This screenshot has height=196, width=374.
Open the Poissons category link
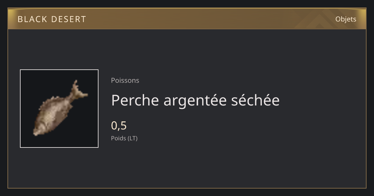click(x=125, y=80)
